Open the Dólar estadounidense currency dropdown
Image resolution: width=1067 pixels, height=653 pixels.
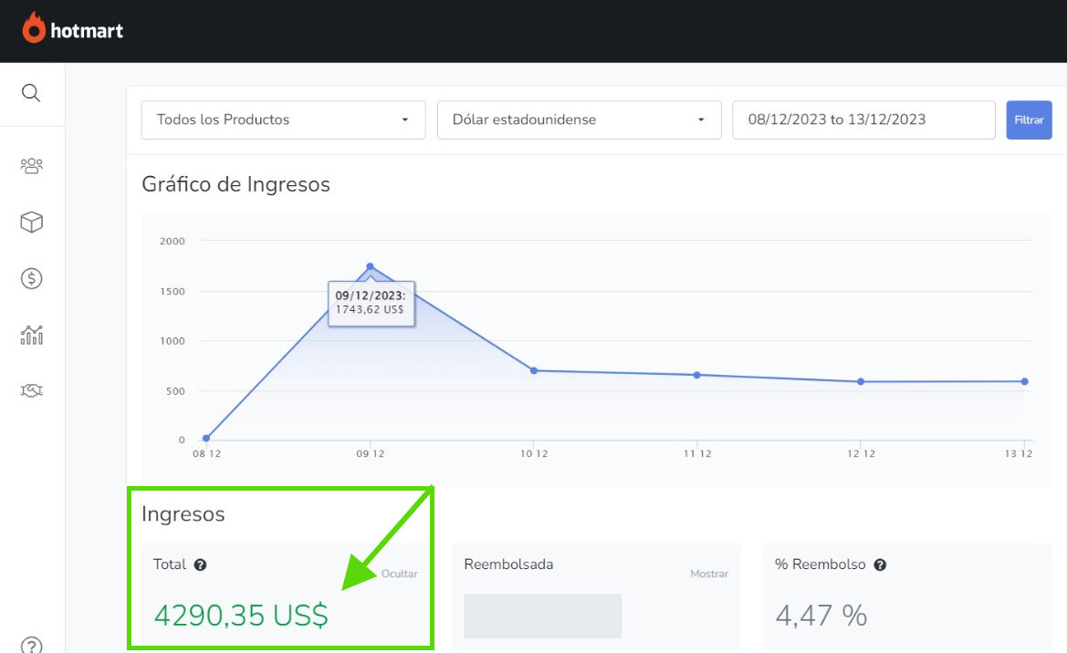(580, 119)
